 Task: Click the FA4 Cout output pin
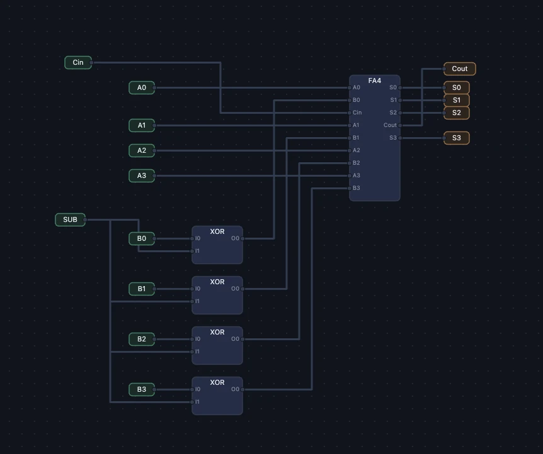pos(400,126)
